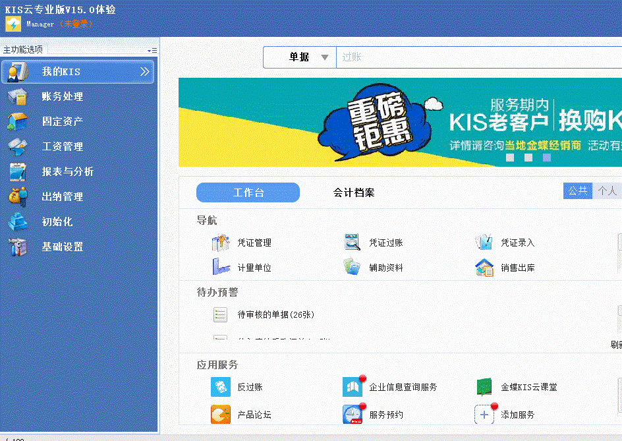This screenshot has width=622, height=441.
Task: Click 添加服务 plus icon
Action: 484,415
